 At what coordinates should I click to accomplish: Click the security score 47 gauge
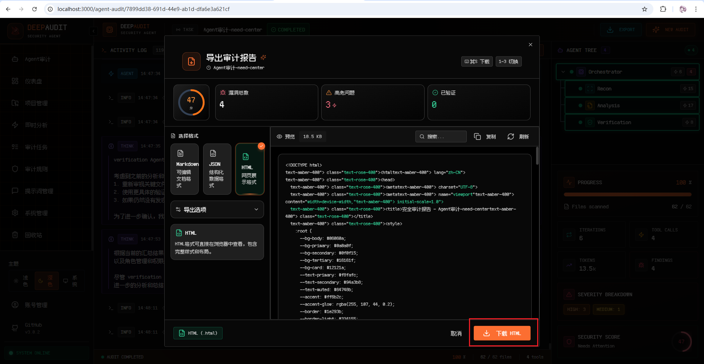191,103
